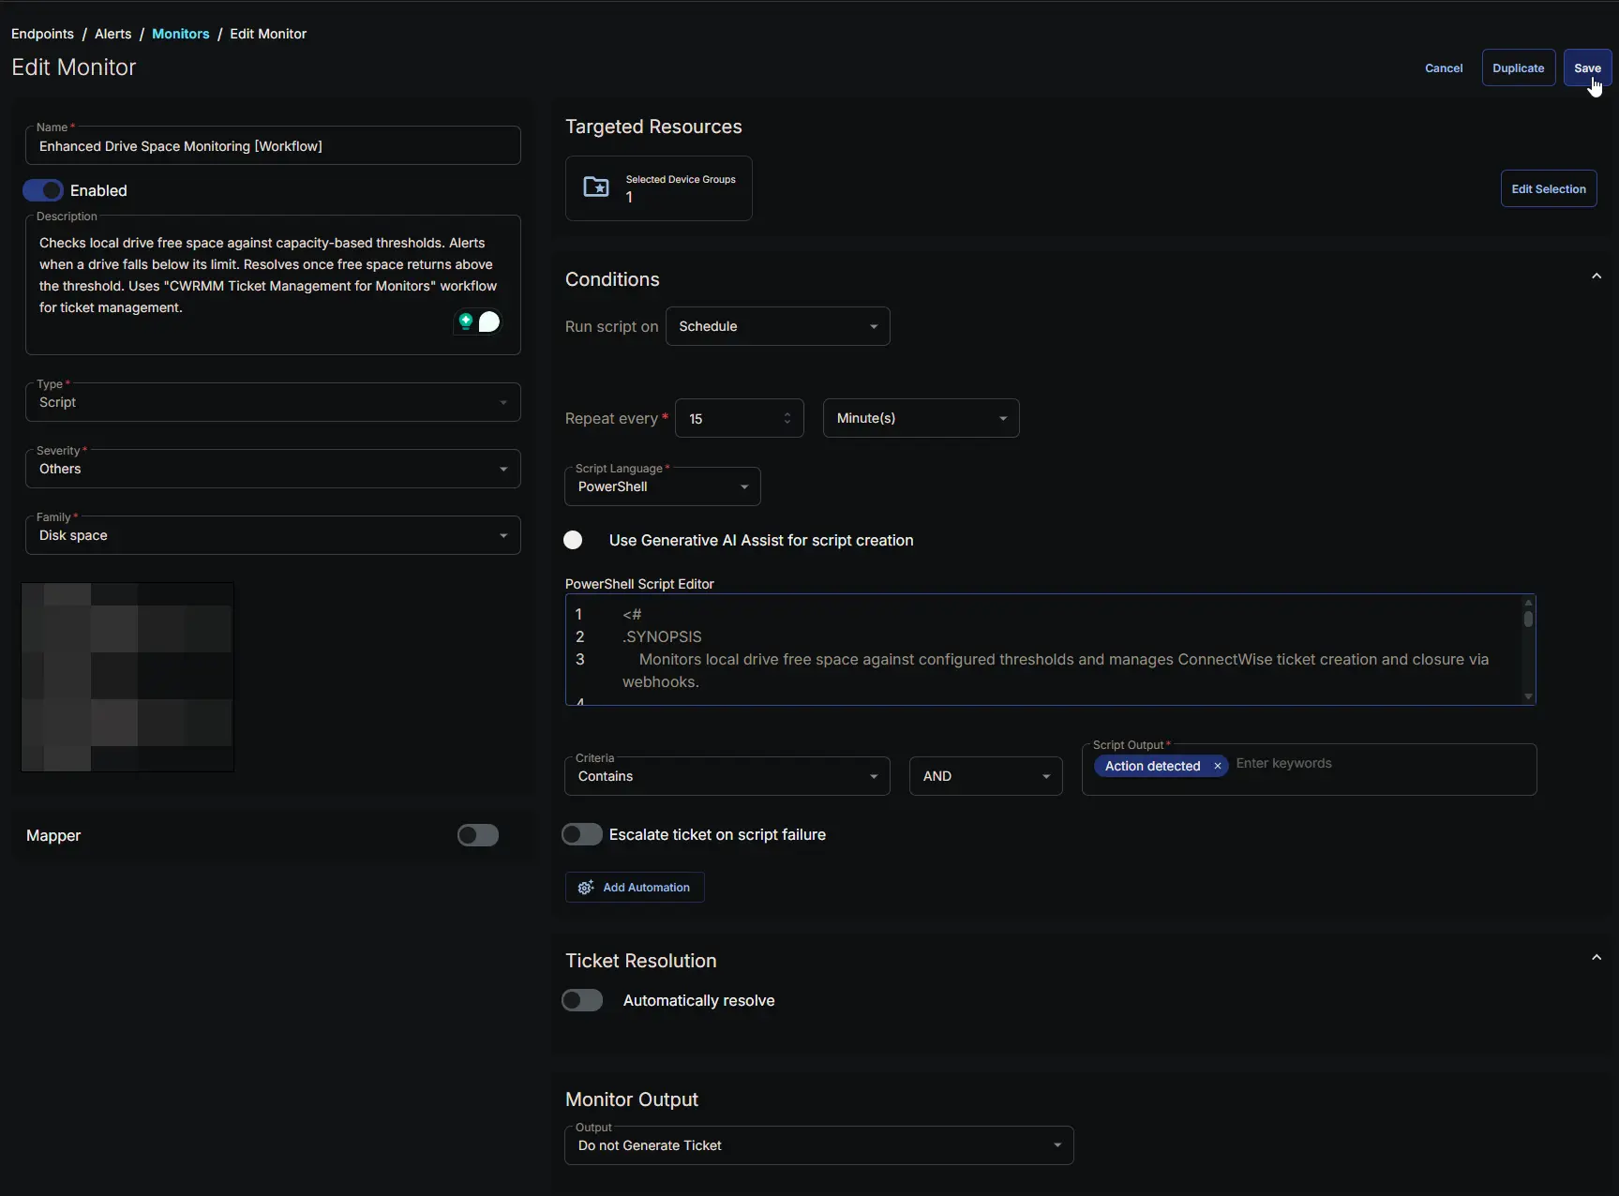
Task: Open Script Language PowerShell dropdown
Action: [x=663, y=486]
